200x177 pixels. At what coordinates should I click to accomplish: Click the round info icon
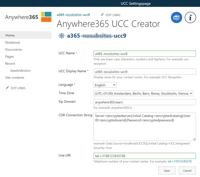(190, 17)
